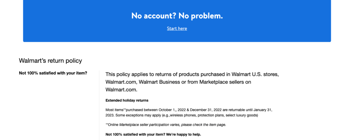Click Walmart U.S. stores in the intro
The width and height of the screenshot is (350, 140).
(x=255, y=74)
